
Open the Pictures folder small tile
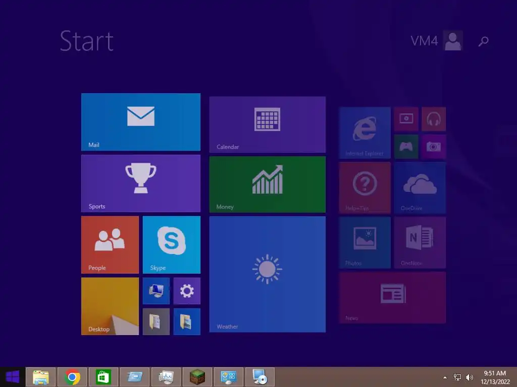[x=187, y=321]
